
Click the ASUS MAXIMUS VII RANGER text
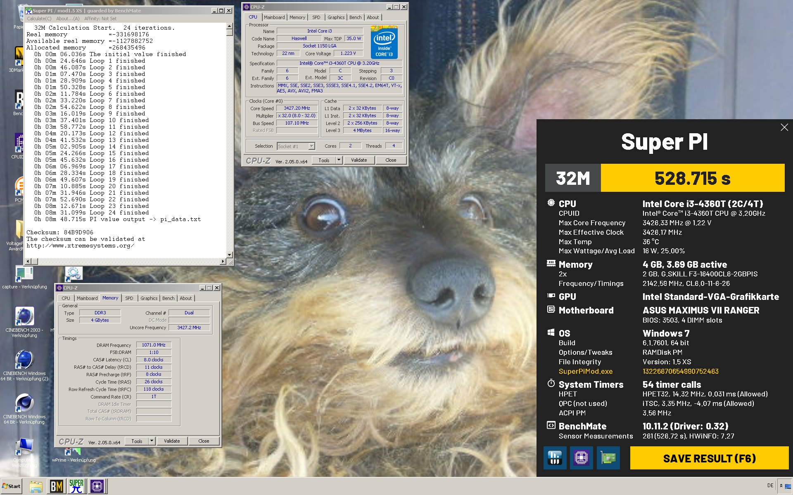(701, 310)
